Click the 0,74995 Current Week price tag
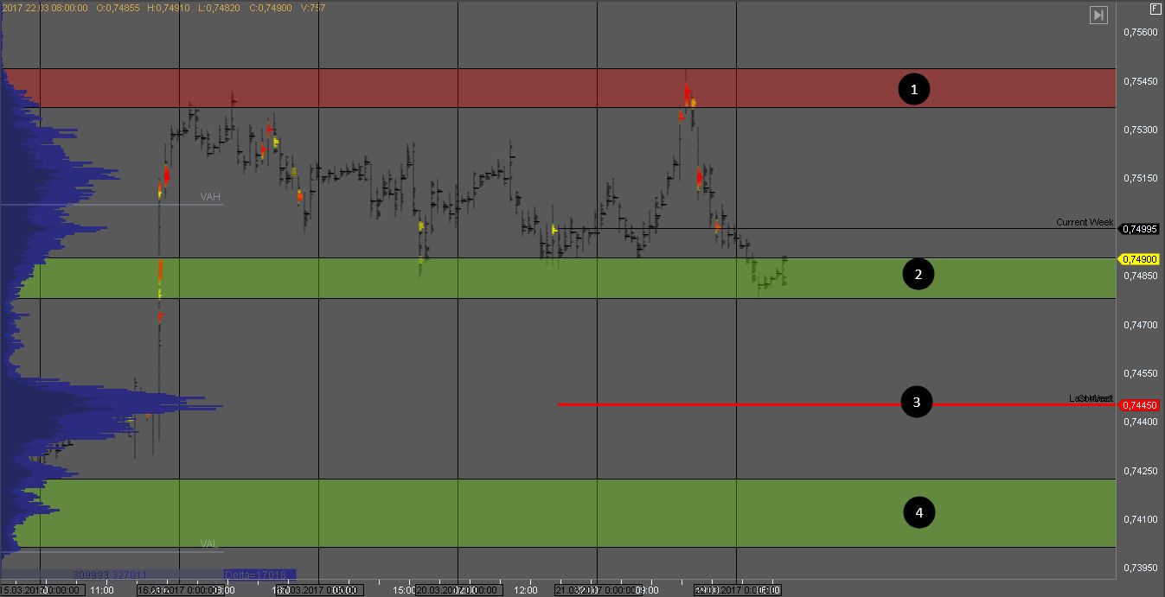1165x597 pixels. click(1140, 229)
